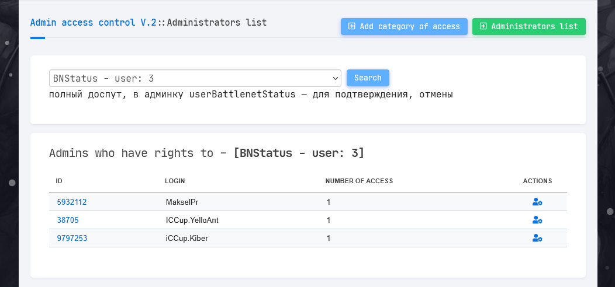Open the actions icon for iCCup.Kiber

(537, 238)
